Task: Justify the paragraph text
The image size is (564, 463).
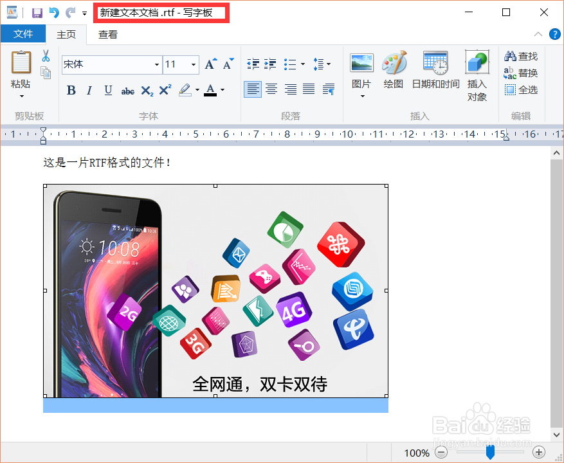Action: [x=309, y=89]
